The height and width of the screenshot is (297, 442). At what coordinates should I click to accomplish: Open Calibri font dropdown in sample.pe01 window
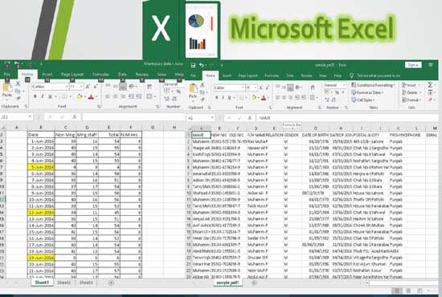tap(243, 87)
